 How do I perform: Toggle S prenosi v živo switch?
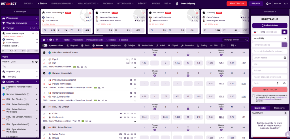click(45, 45)
